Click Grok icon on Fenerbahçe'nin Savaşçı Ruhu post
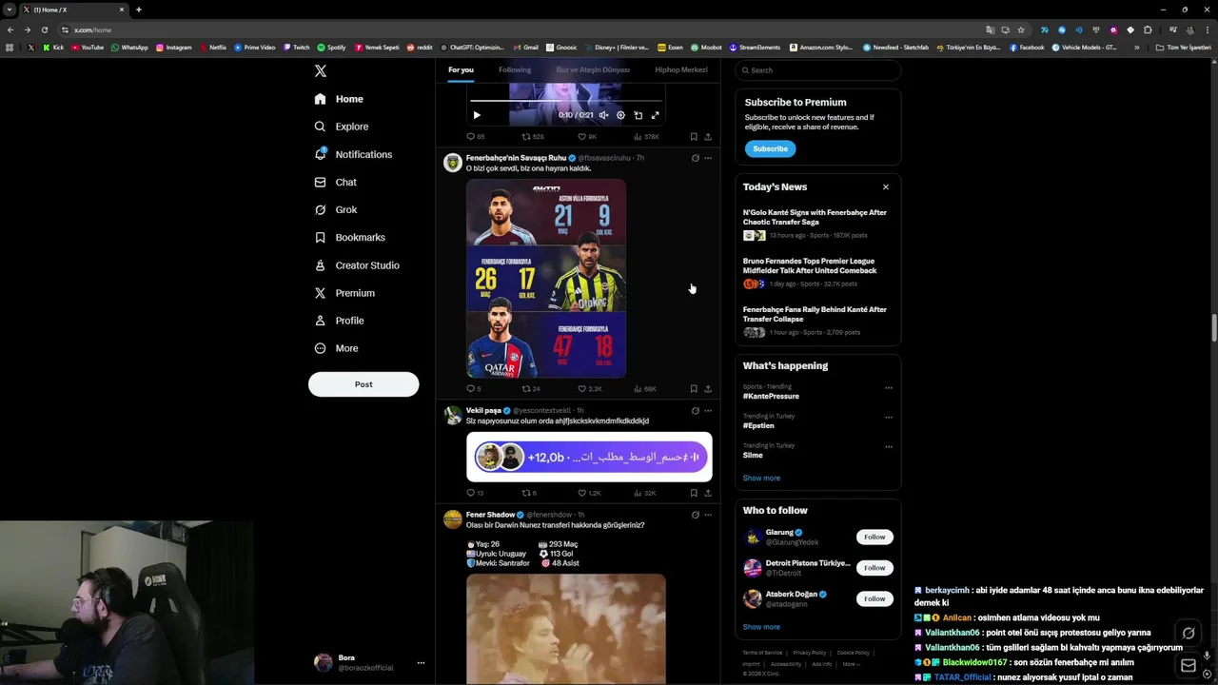This screenshot has width=1218, height=685. (x=695, y=158)
